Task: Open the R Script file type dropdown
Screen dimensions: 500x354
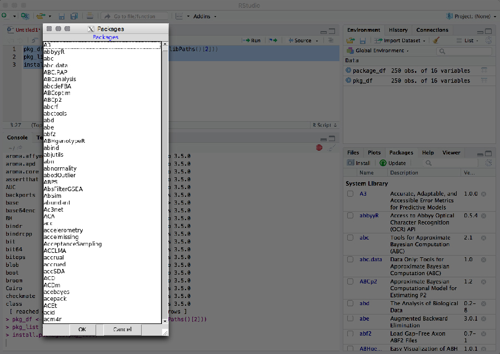Action: pos(324,125)
